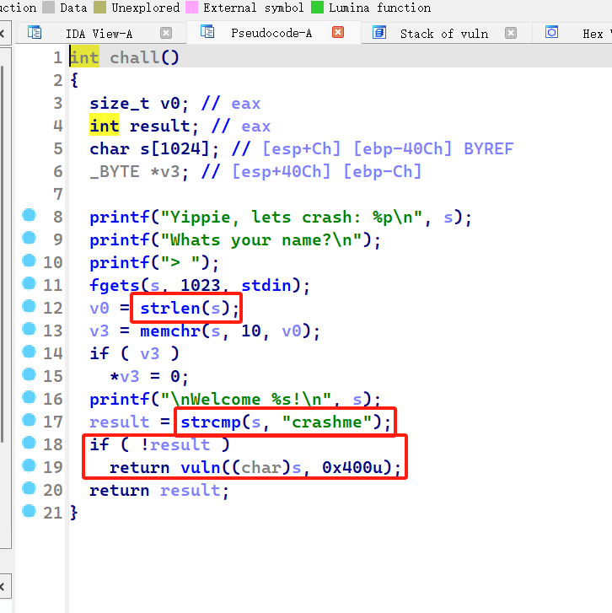Click the chall function name on line 1
The width and height of the screenshot is (612, 613).
pyautogui.click(x=134, y=57)
